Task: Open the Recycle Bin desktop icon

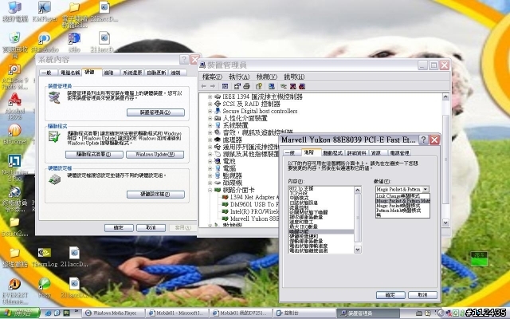Action: coord(14,44)
